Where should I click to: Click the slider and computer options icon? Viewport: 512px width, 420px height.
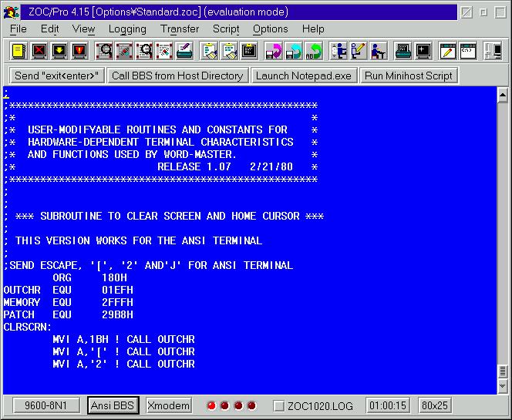pyautogui.click(x=493, y=51)
